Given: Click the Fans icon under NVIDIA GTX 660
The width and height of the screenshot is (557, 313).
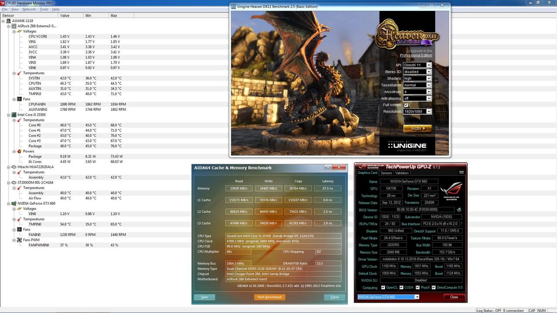Looking at the screenshot, I should 19,230.
